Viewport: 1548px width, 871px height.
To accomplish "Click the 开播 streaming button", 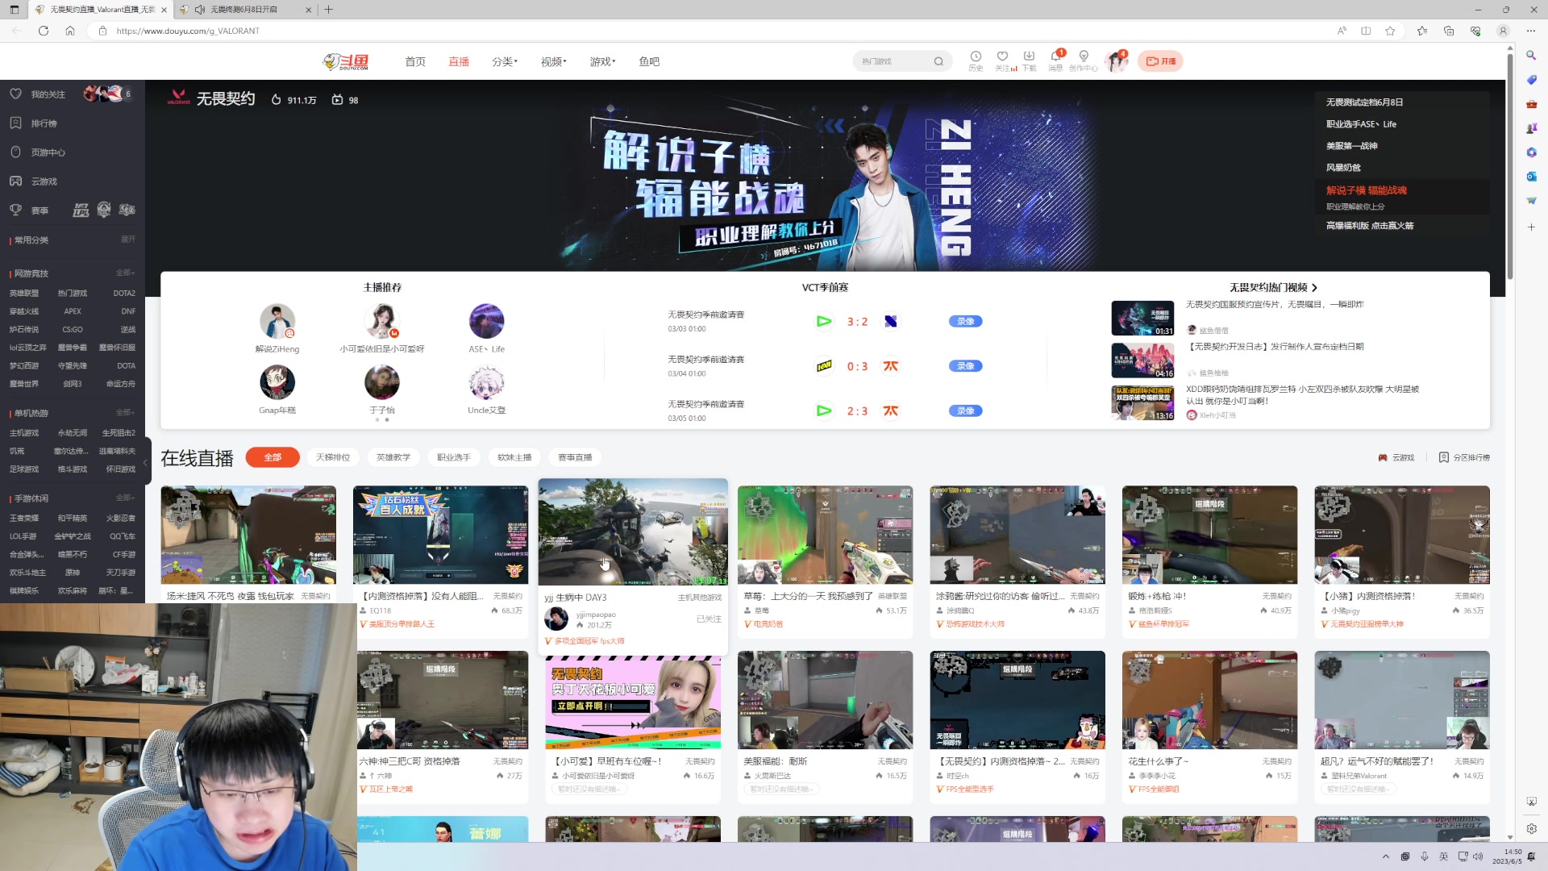I will tap(1161, 60).
